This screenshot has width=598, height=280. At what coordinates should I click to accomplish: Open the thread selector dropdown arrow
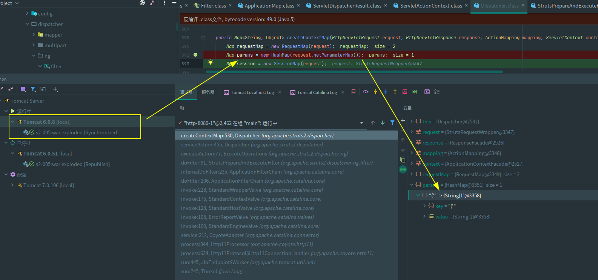point(361,123)
